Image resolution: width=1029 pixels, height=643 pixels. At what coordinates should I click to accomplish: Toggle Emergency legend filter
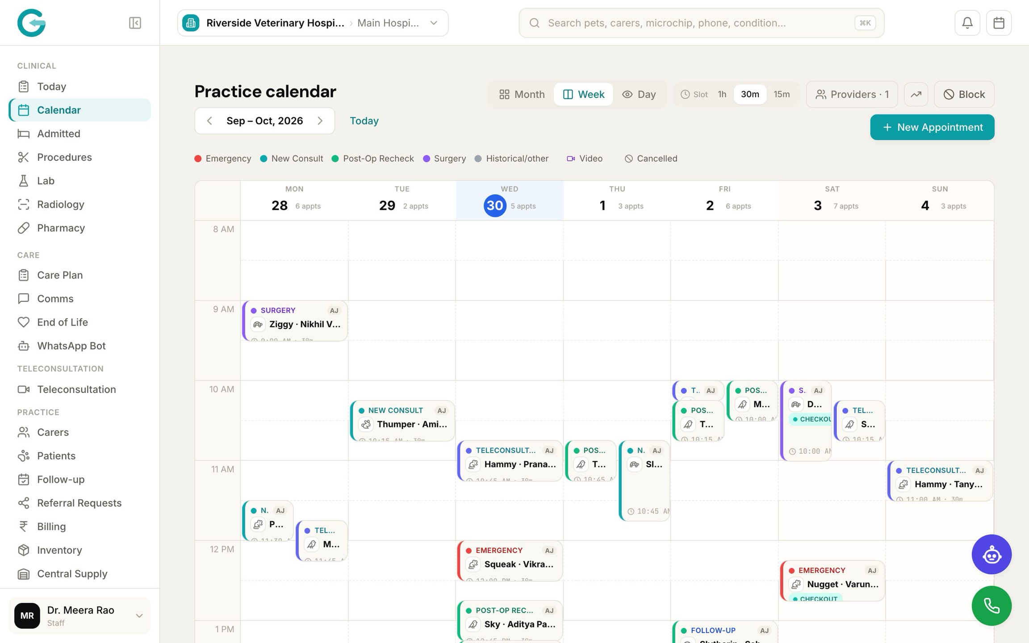click(x=223, y=159)
